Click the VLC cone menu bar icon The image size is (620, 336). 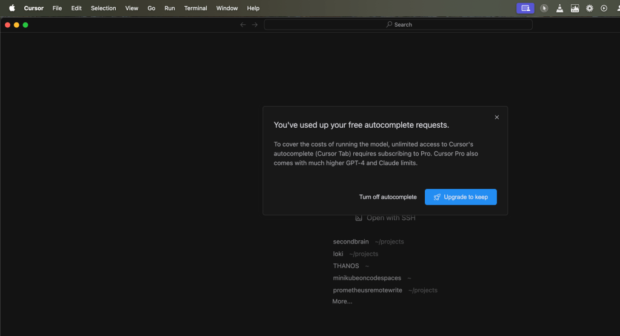pos(559,8)
